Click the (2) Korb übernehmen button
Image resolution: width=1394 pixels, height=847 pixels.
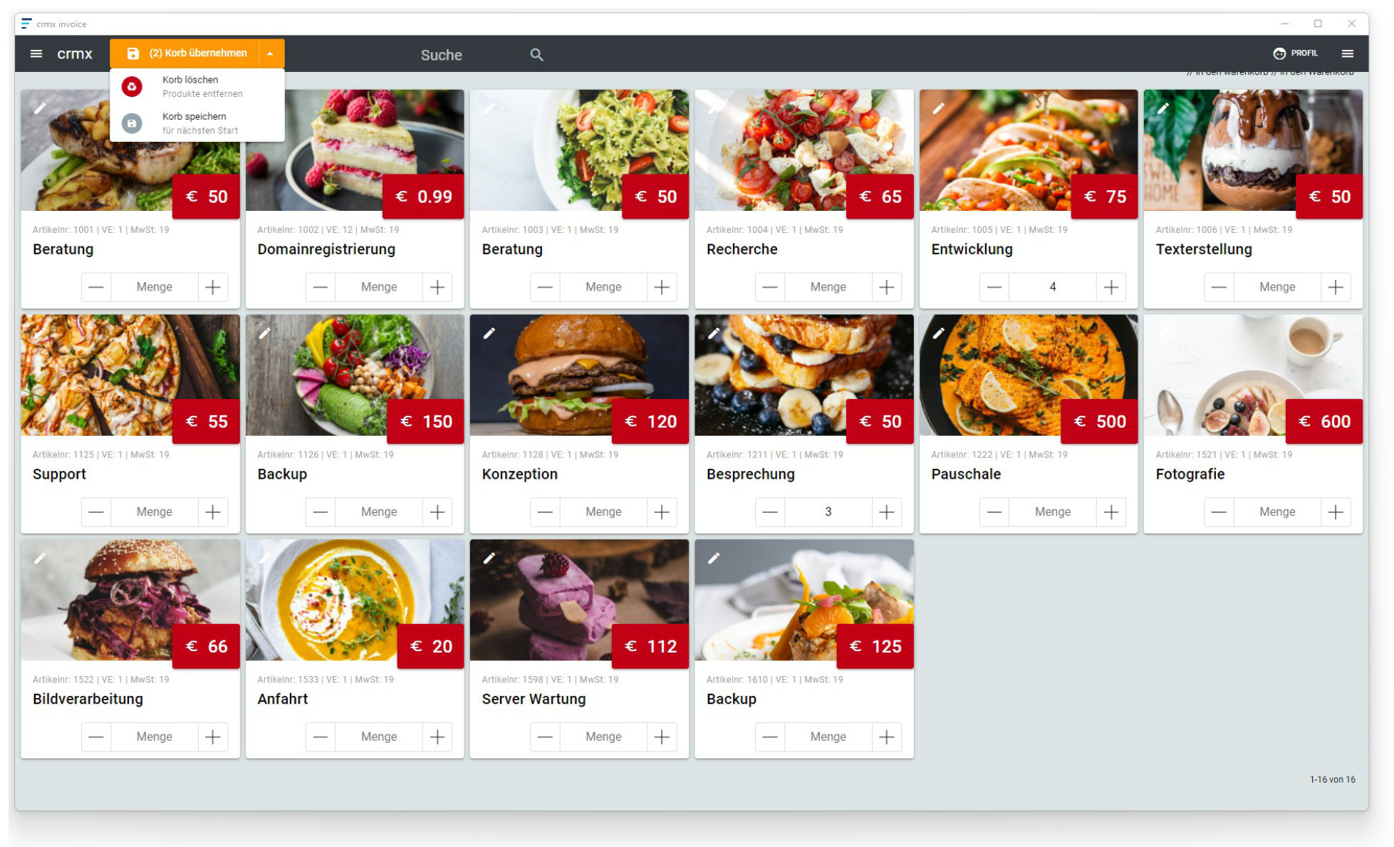(185, 53)
